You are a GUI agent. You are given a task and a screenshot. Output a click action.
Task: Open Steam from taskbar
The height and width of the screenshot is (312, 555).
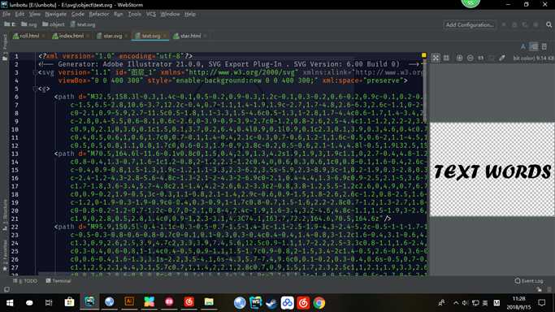point(271,303)
